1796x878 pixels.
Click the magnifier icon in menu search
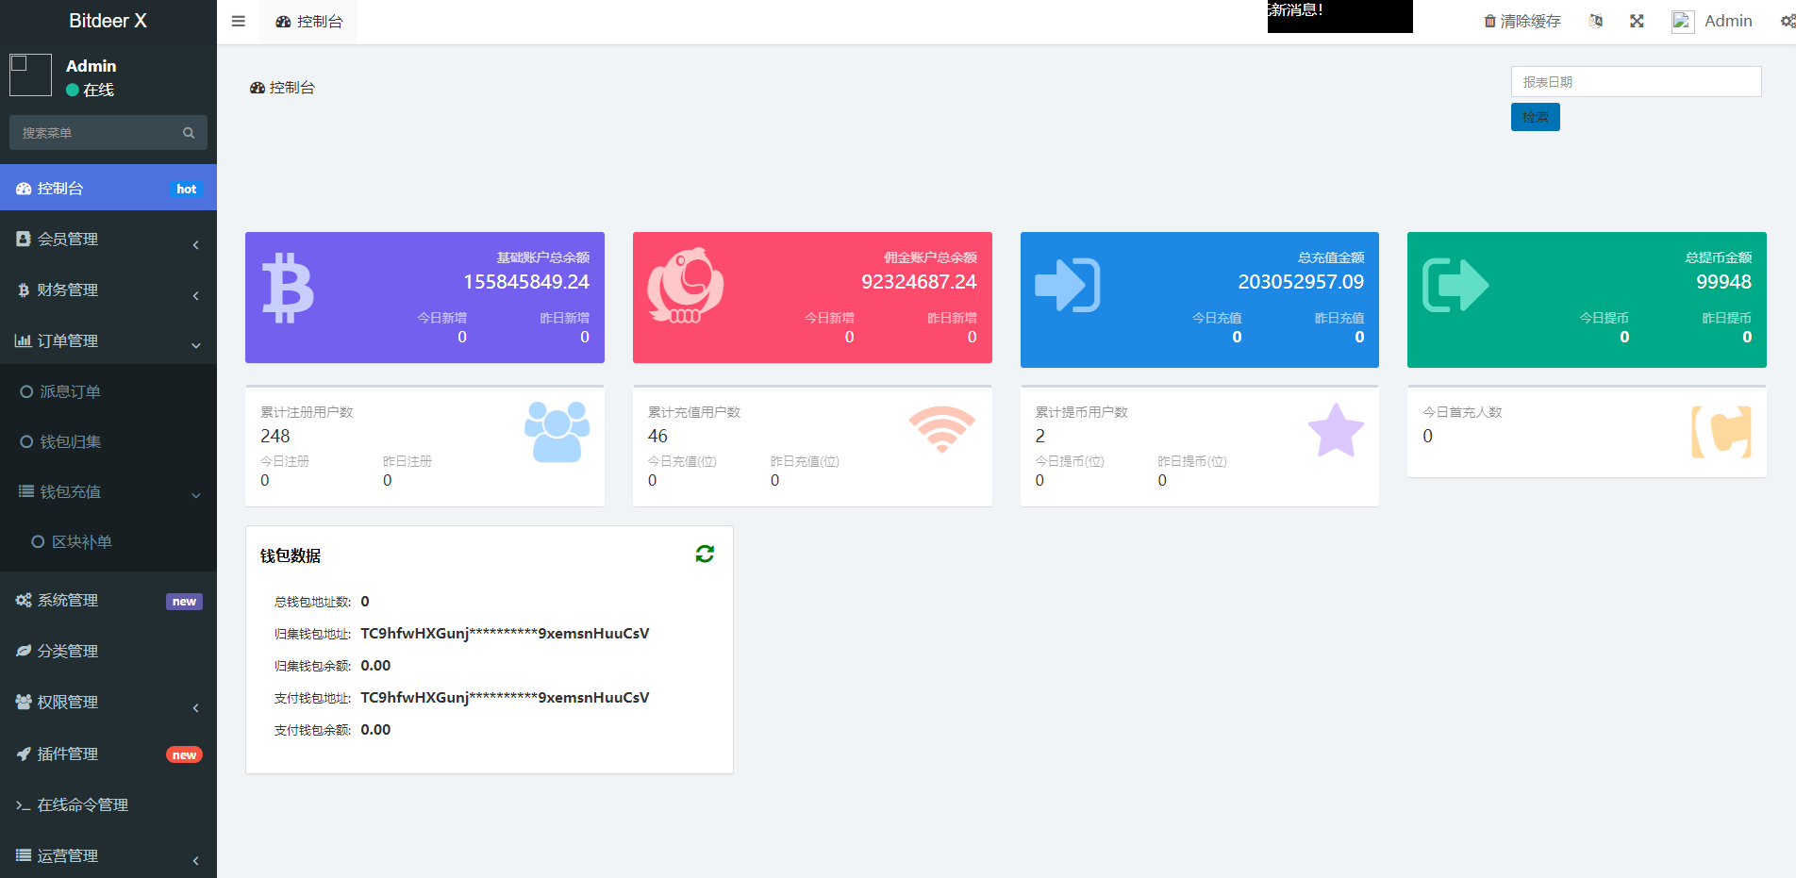(189, 133)
